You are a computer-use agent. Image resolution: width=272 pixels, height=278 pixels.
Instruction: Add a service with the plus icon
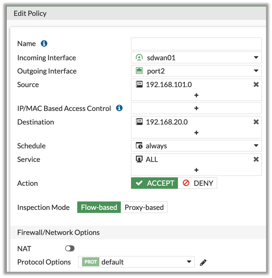pos(196,170)
